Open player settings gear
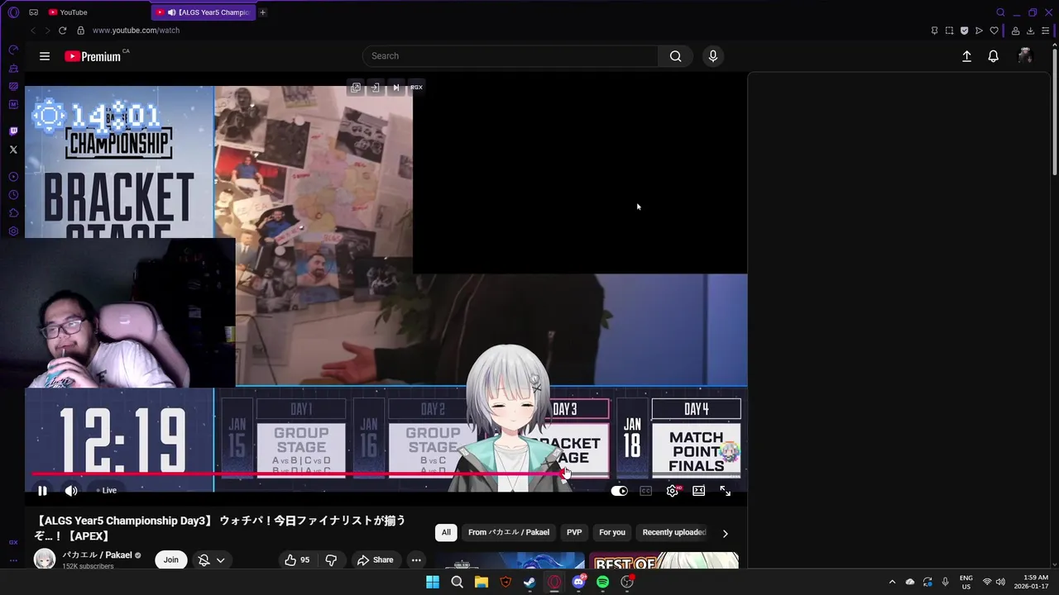This screenshot has height=595, width=1059. [672, 491]
